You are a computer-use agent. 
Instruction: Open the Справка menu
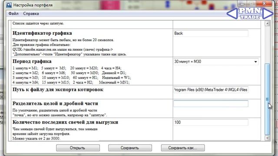31,13
